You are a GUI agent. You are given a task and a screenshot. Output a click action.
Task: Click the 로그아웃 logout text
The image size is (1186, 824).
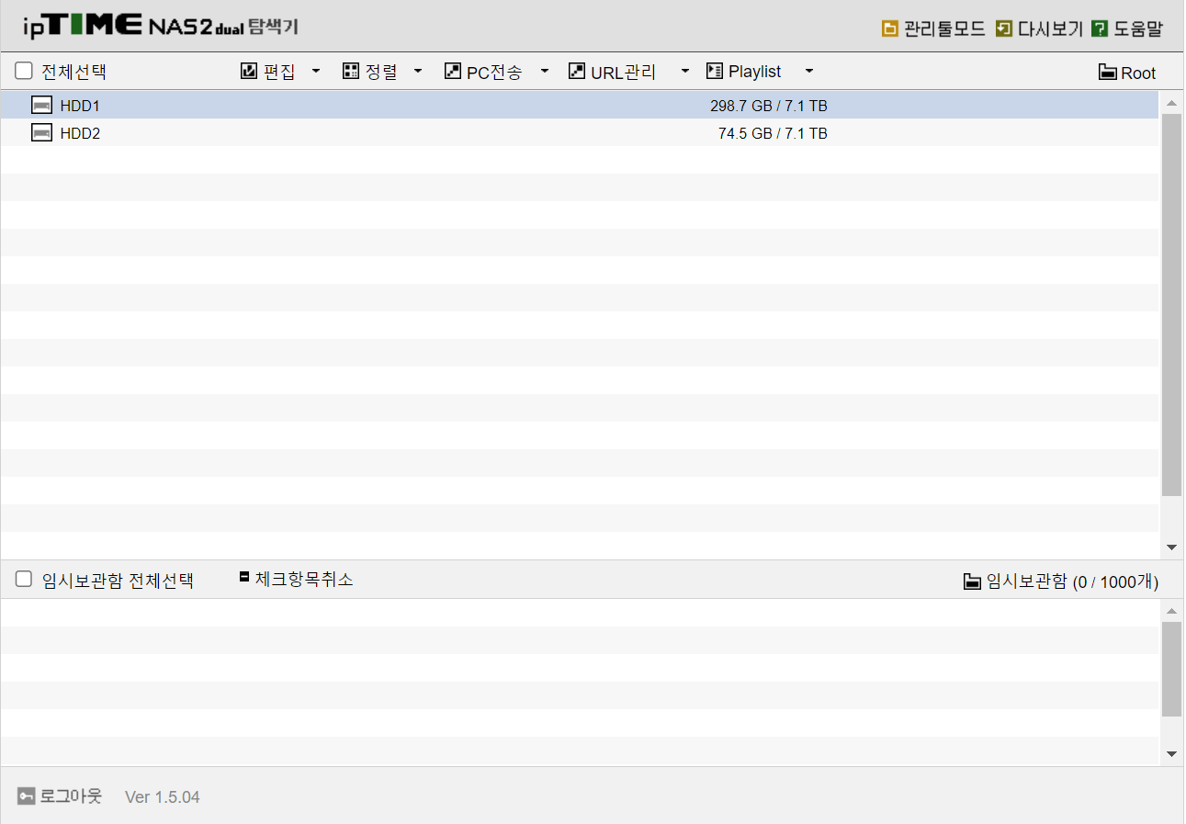point(71,796)
